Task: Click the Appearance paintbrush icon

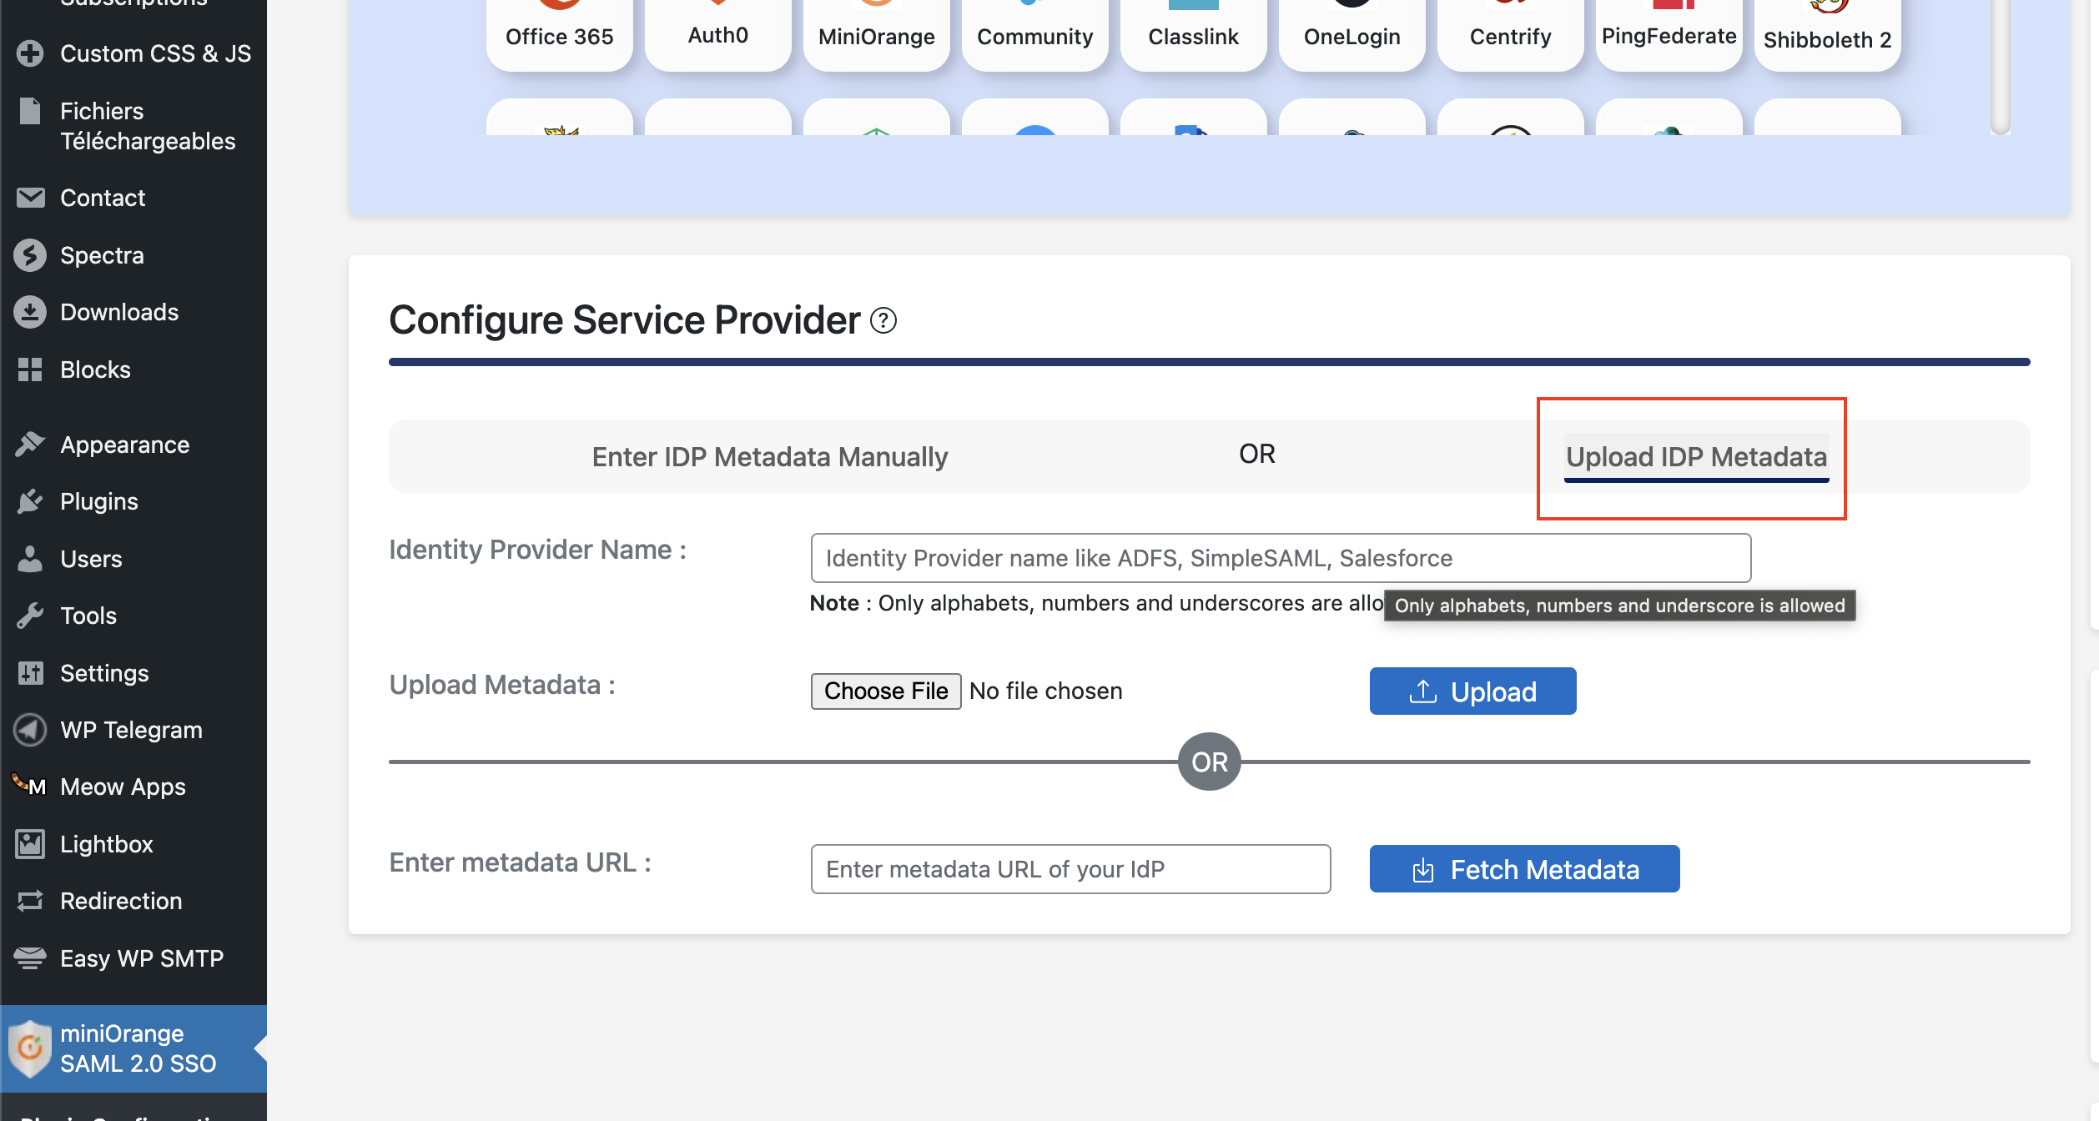Action: (x=30, y=445)
